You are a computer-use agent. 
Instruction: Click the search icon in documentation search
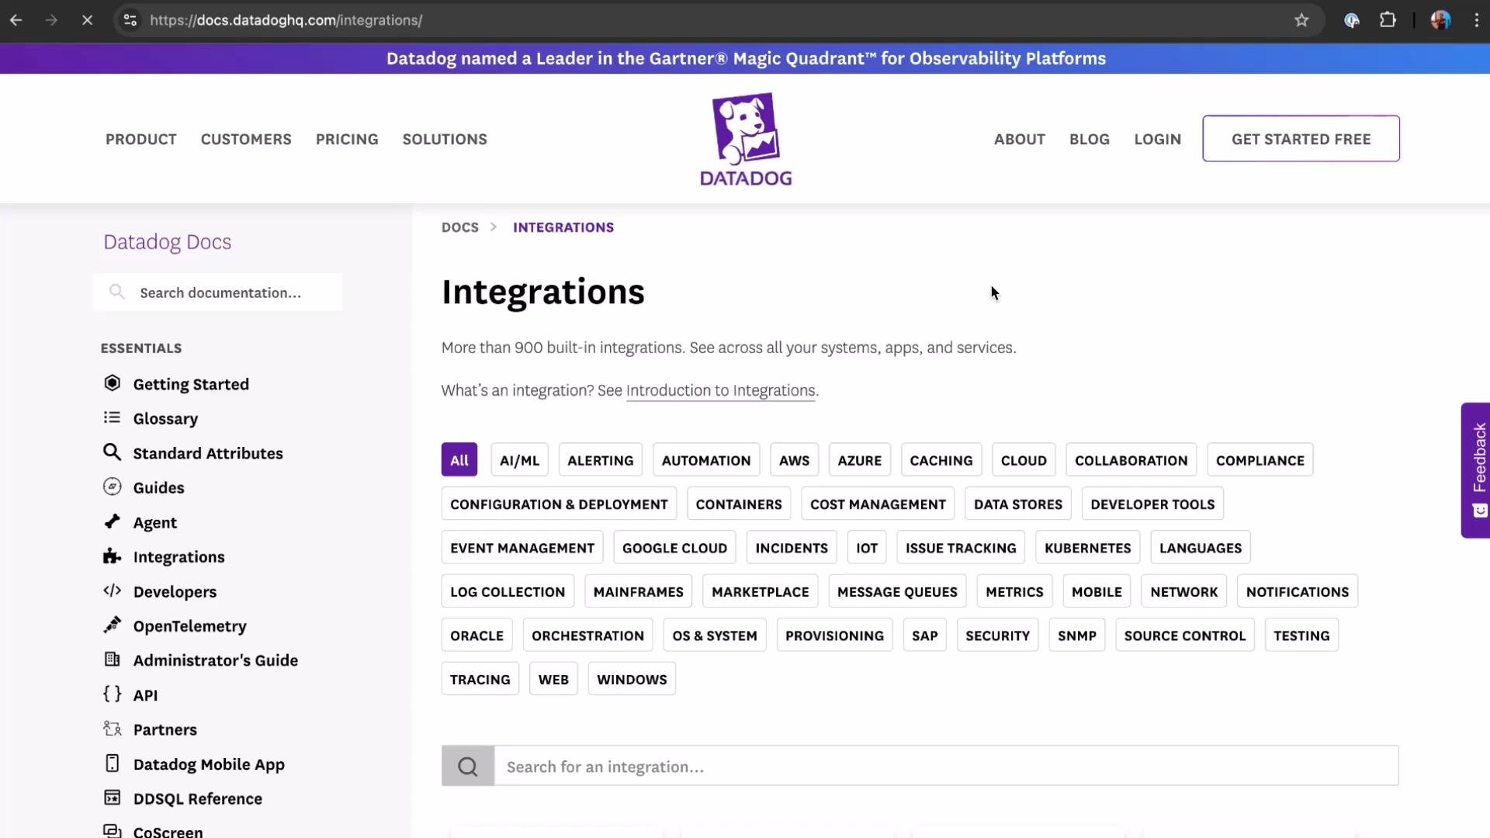click(x=117, y=292)
